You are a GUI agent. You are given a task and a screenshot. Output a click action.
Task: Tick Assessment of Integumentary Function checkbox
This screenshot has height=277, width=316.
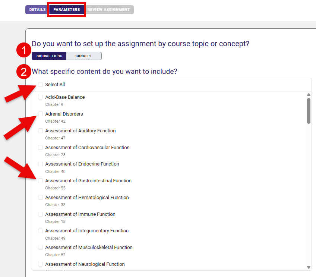click(x=40, y=231)
